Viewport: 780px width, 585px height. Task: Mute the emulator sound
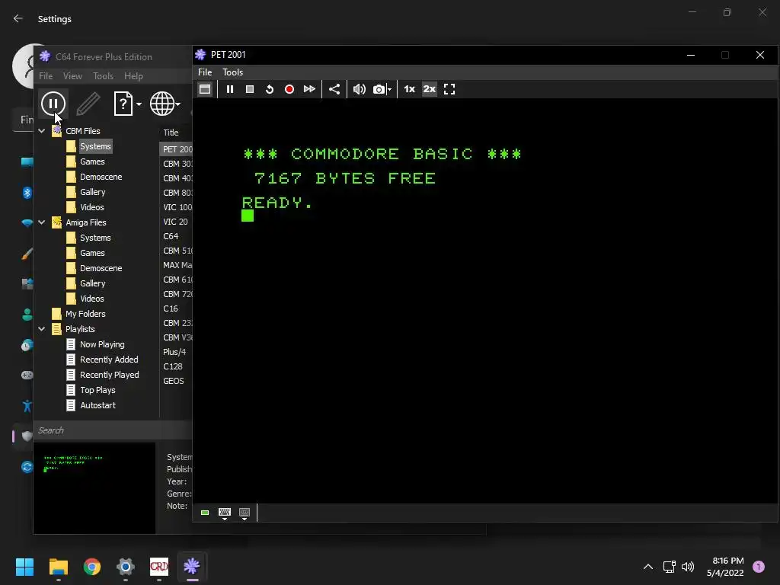[x=360, y=90]
